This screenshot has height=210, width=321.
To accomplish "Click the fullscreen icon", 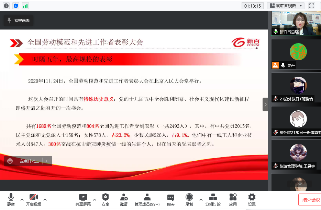I will [x=312, y=5].
